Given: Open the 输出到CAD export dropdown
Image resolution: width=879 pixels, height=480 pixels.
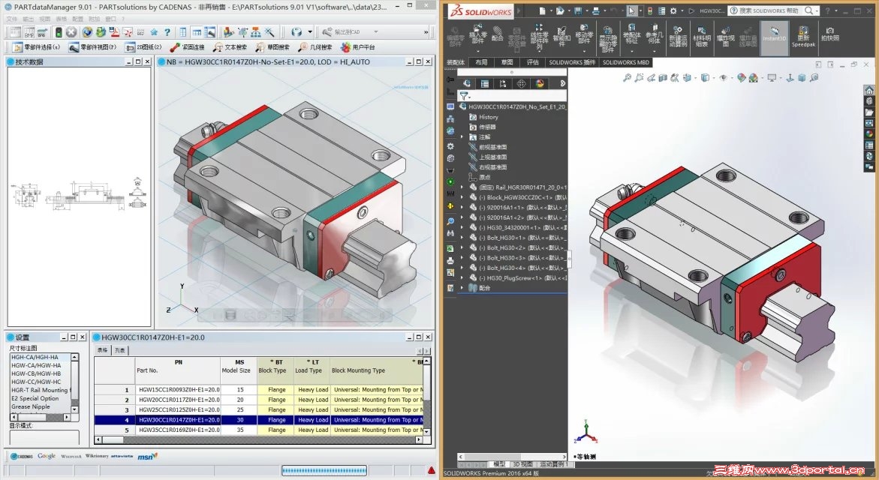Looking at the screenshot, I should (x=348, y=32).
